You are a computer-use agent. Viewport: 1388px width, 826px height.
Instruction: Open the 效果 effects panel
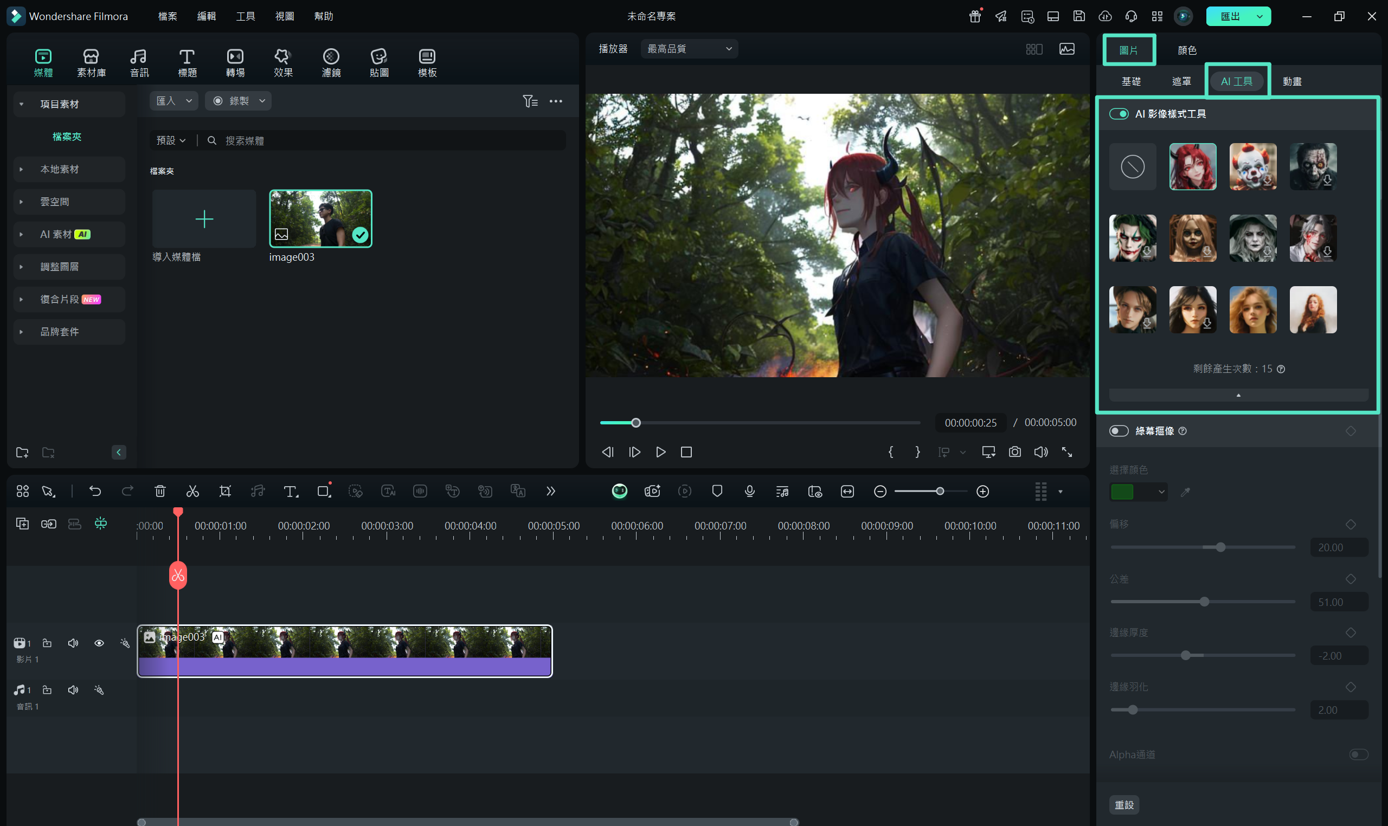[283, 62]
